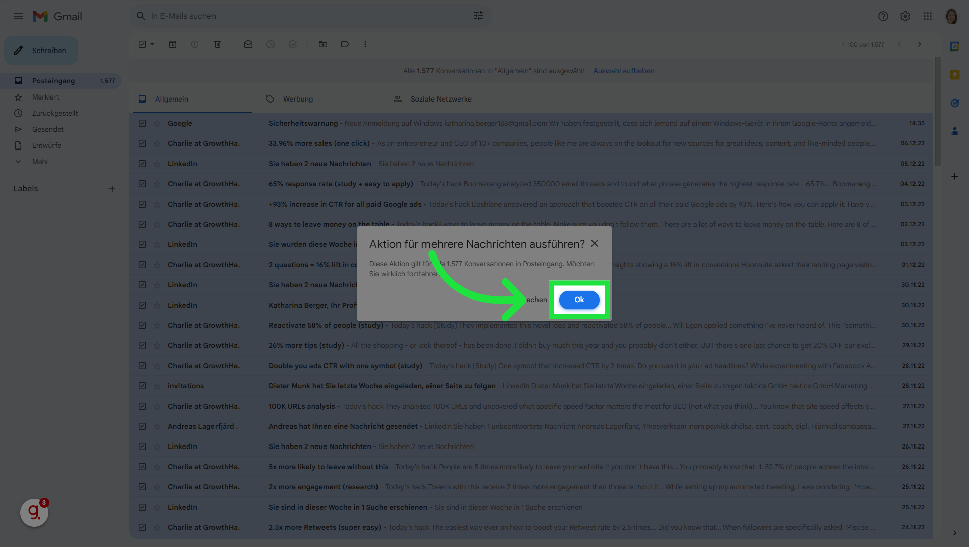The width and height of the screenshot is (969, 547).
Task: Open the Google apps grid
Action: pos(927,16)
